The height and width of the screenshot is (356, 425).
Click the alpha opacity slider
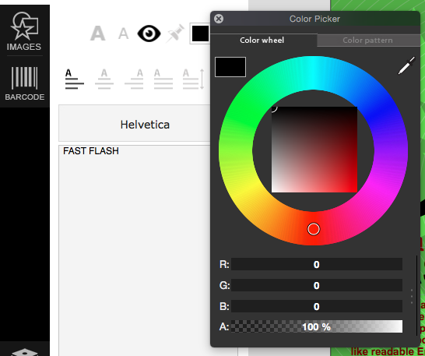pyautogui.click(x=317, y=326)
